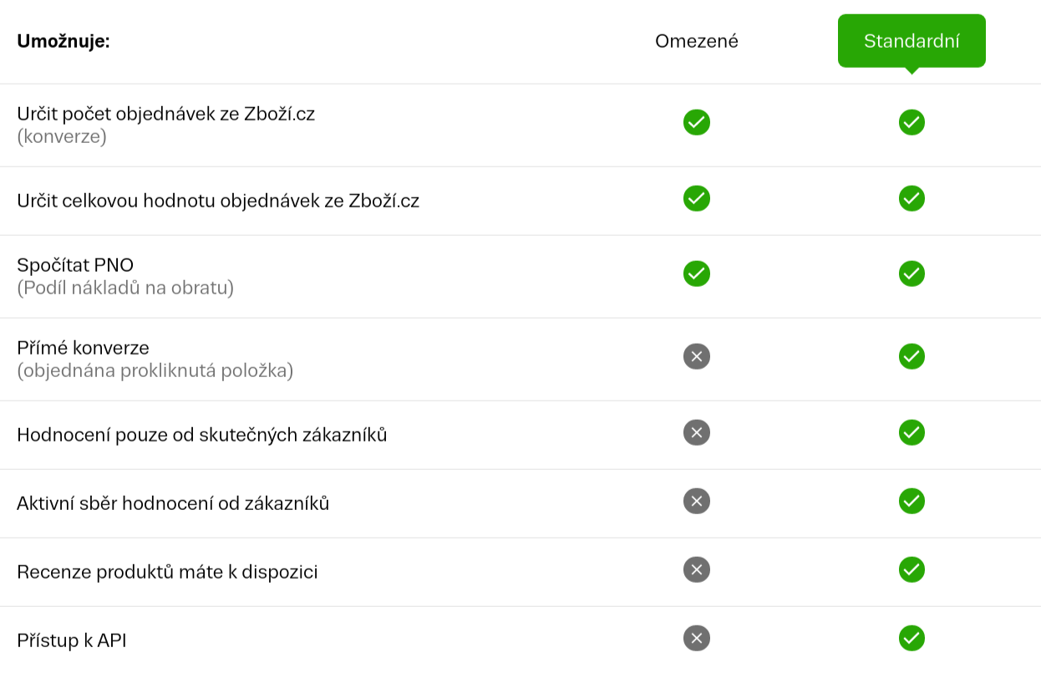Click grey cross for Přímé konverze

click(x=697, y=356)
